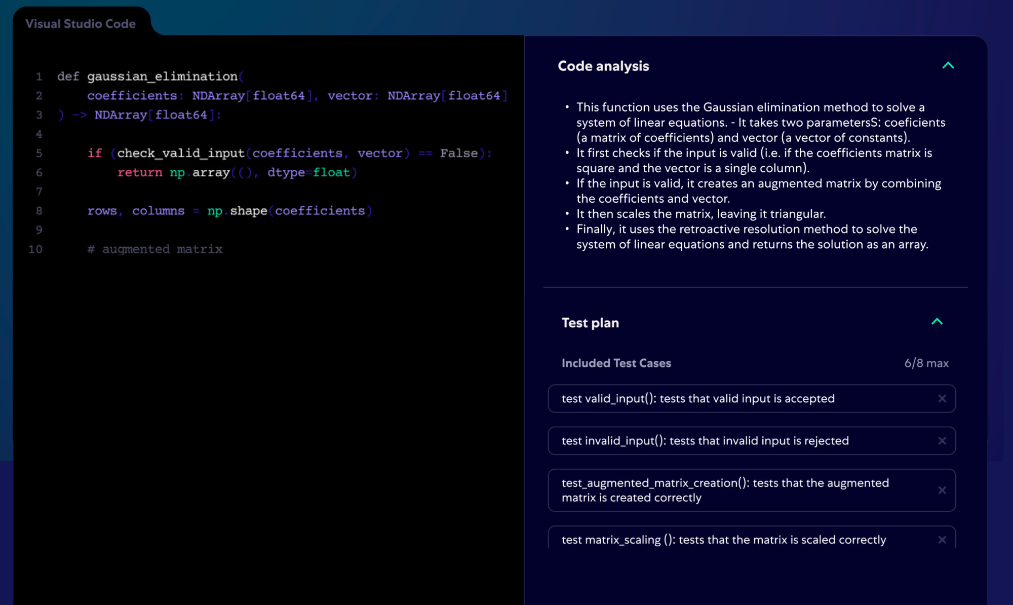Screen dimensions: 1013x605
Task: Select the test matrix_scaling() test case row
Action: tap(723, 540)
